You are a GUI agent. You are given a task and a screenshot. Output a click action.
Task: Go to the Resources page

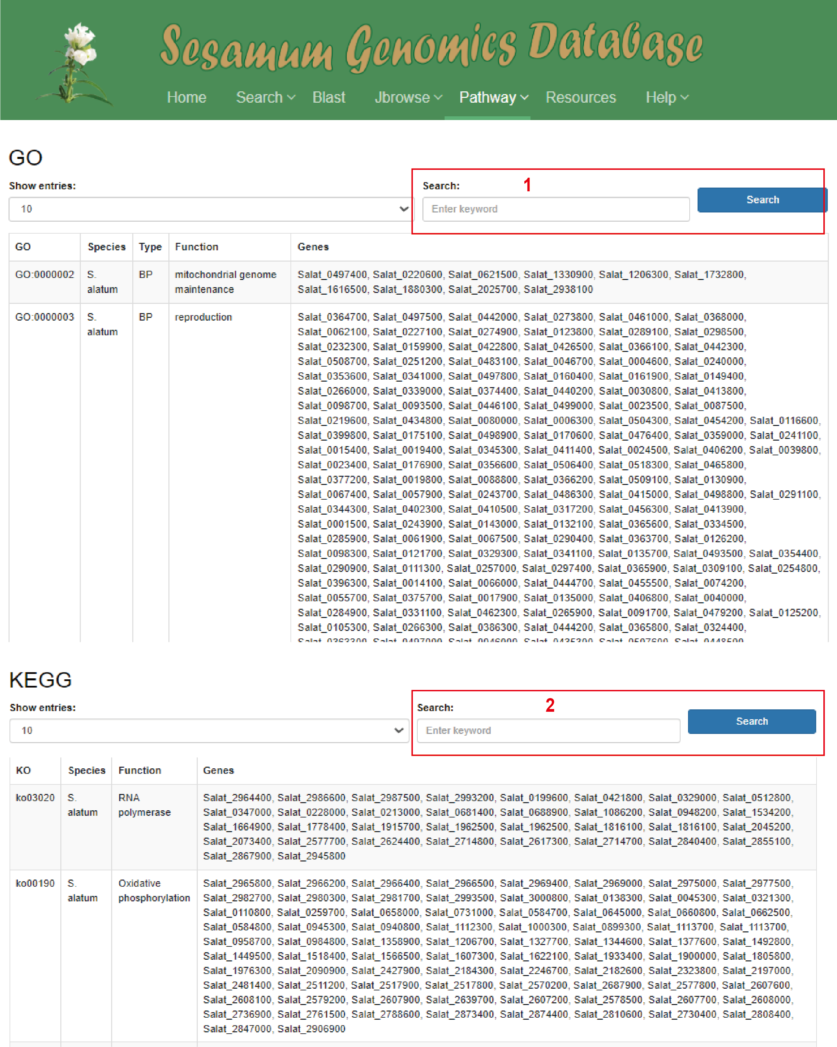tap(581, 98)
